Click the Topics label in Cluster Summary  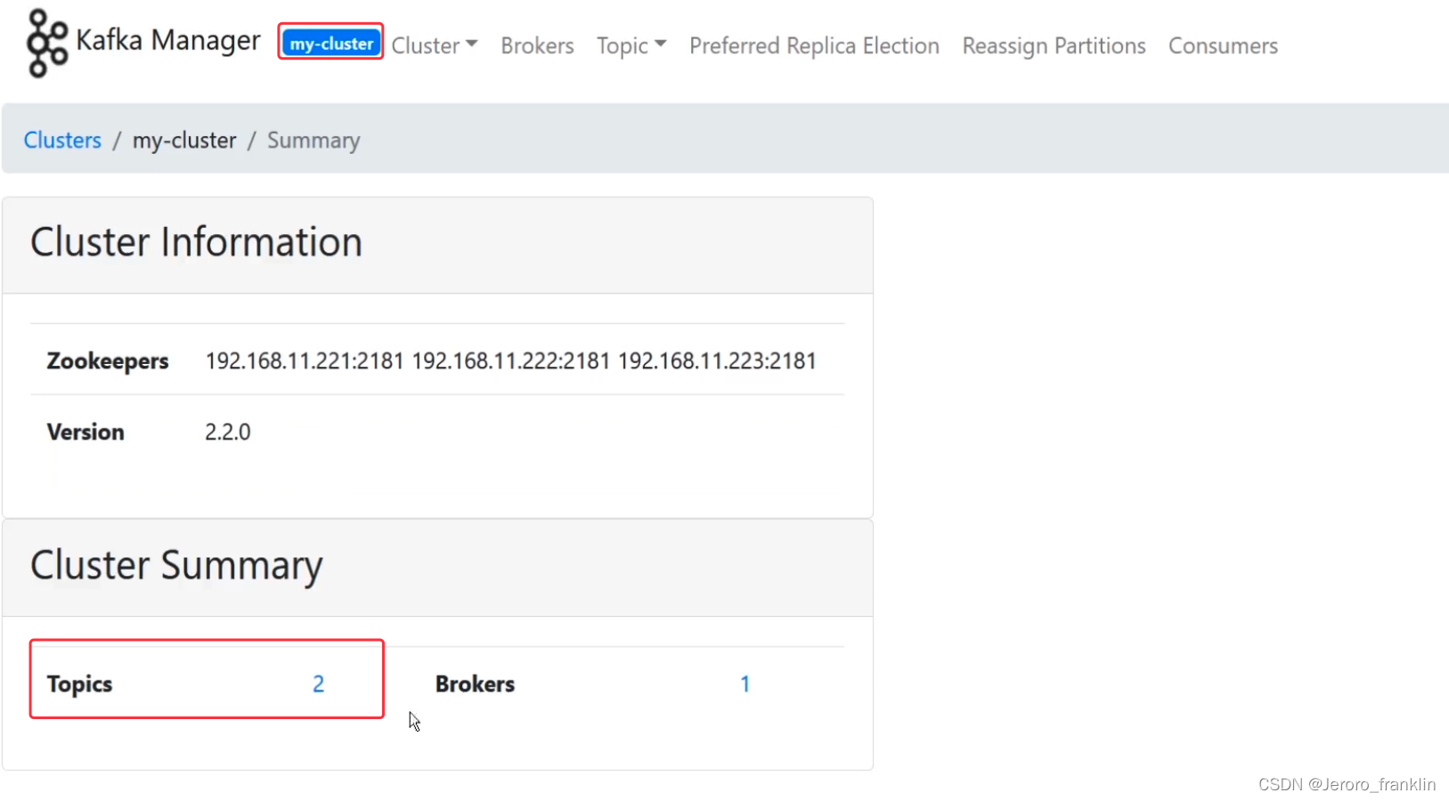[x=80, y=684]
